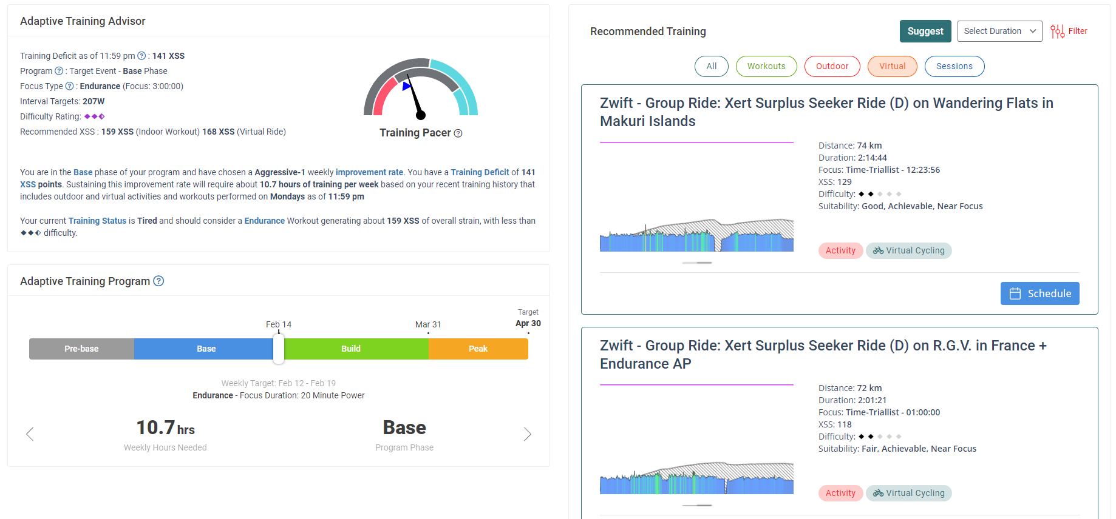This screenshot has width=1116, height=519.
Task: Click the program timeline slider handle
Action: (279, 349)
